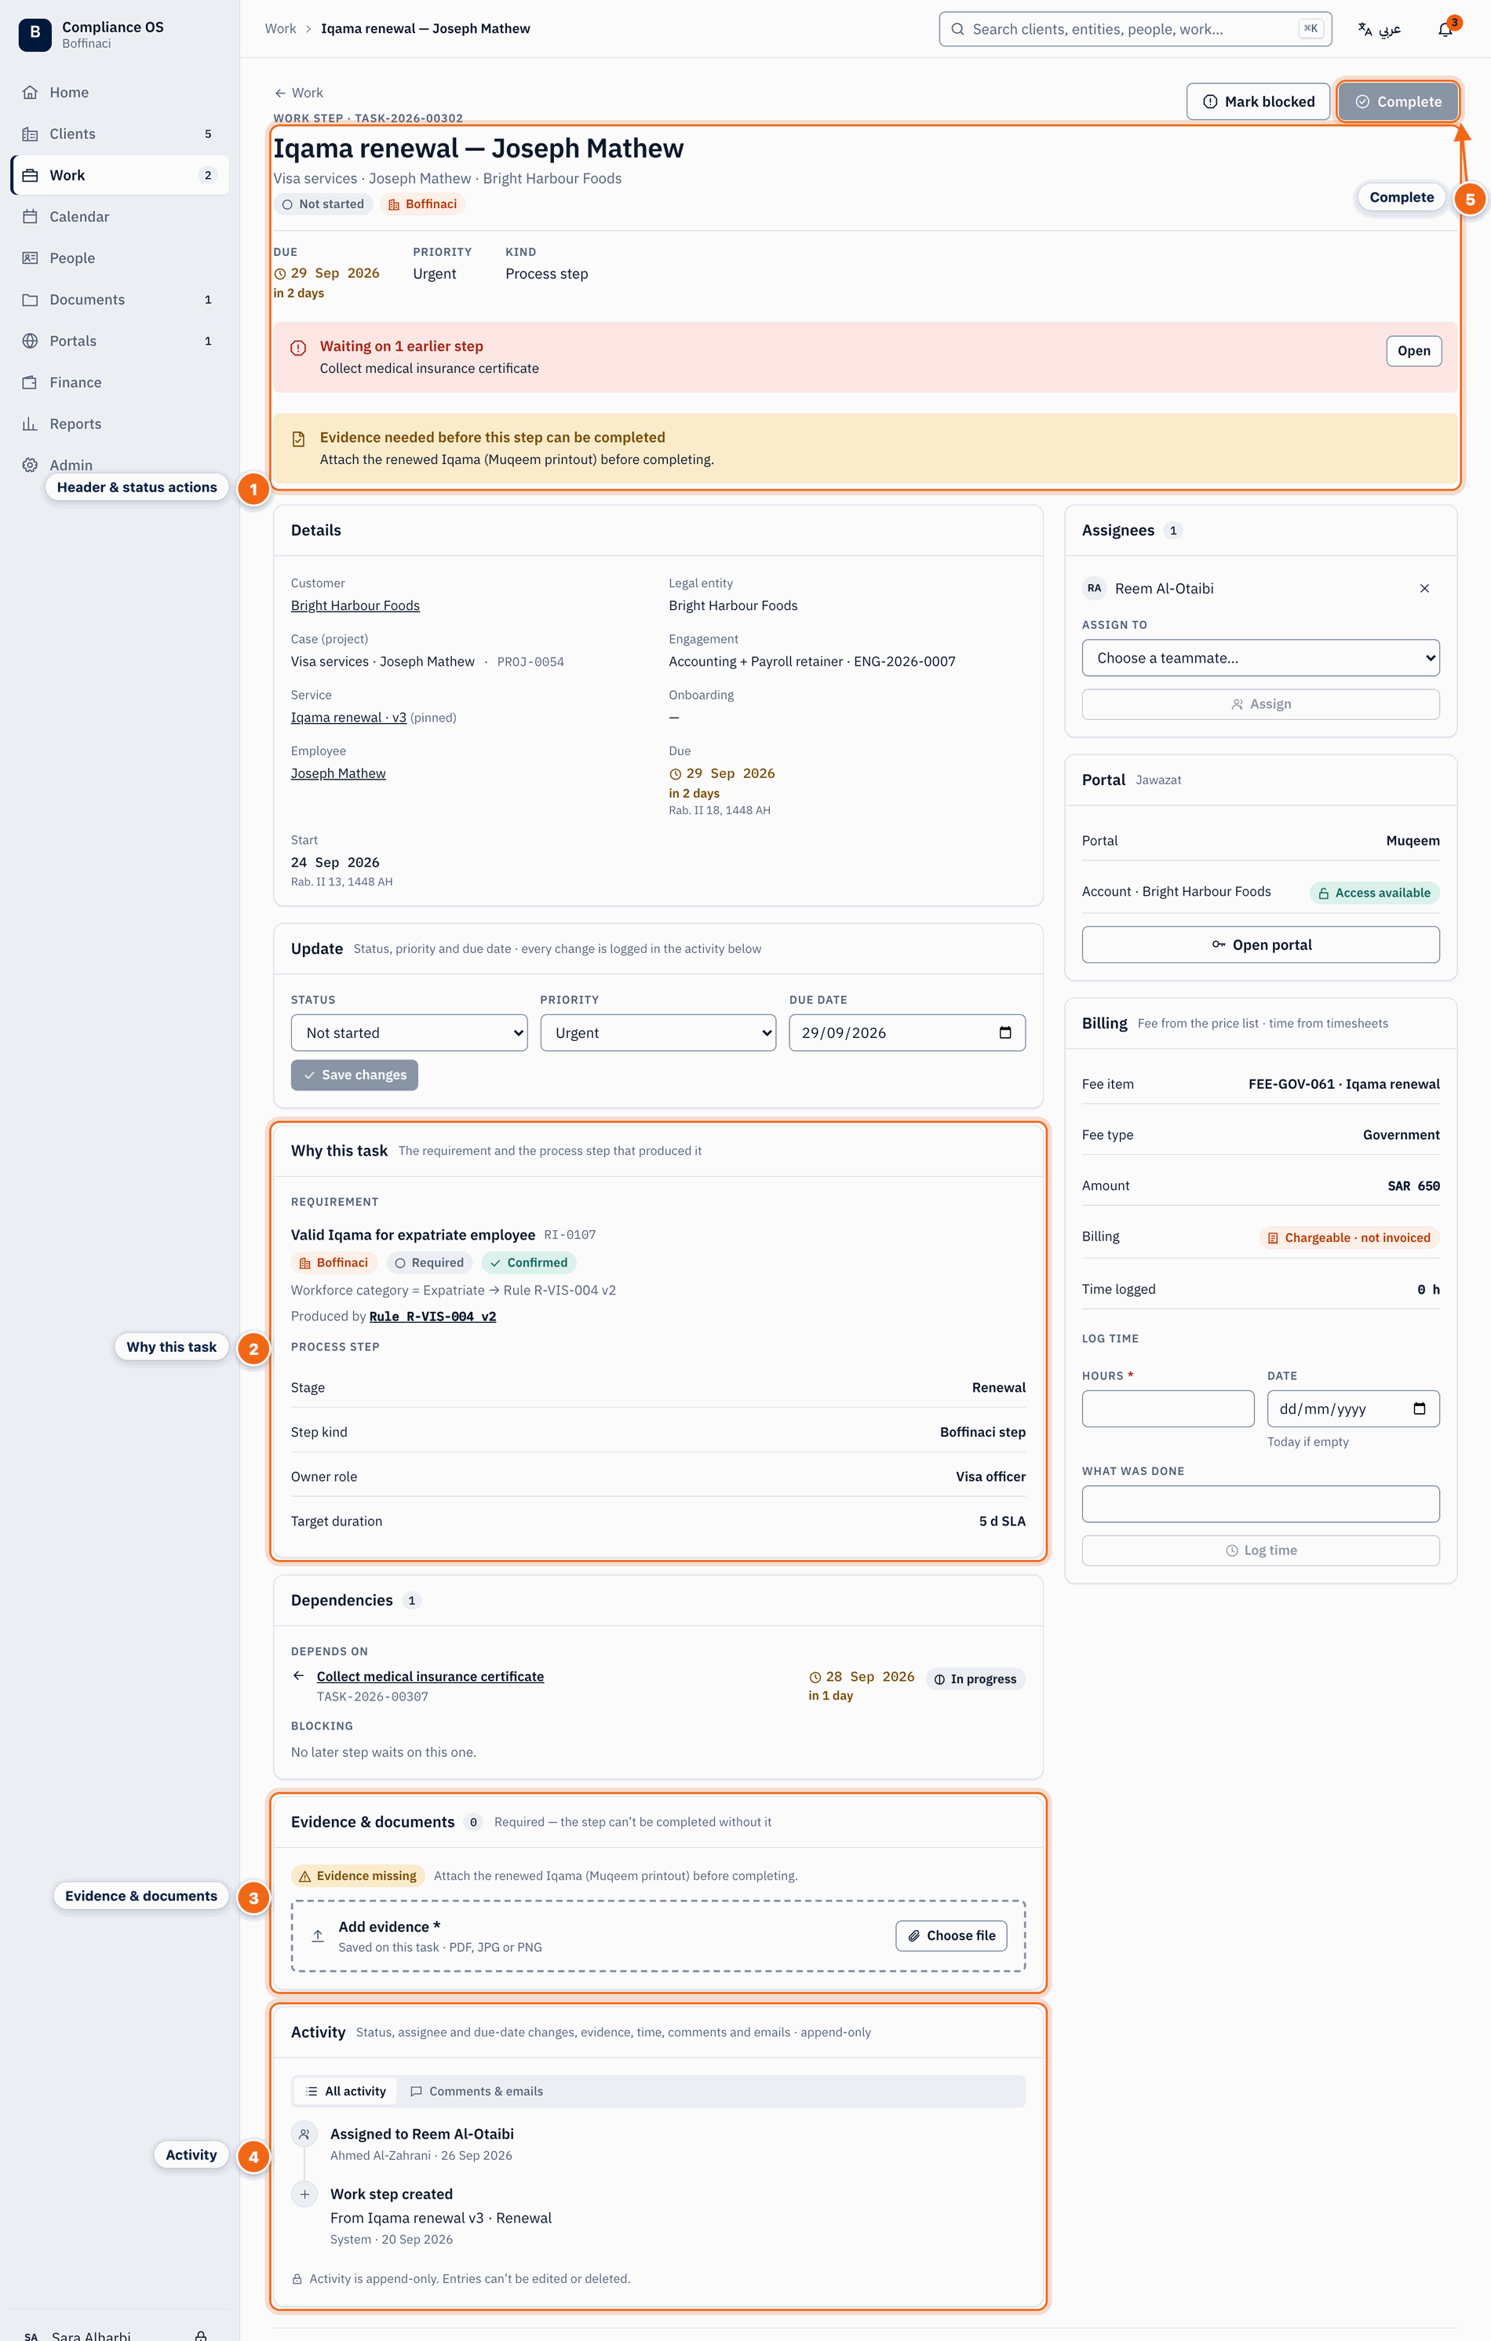The image size is (1491, 2341).
Task: Click the Mark blocked button
Action: [x=1258, y=101]
